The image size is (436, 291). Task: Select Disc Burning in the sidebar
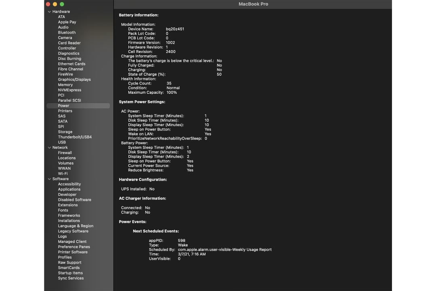[x=69, y=59]
